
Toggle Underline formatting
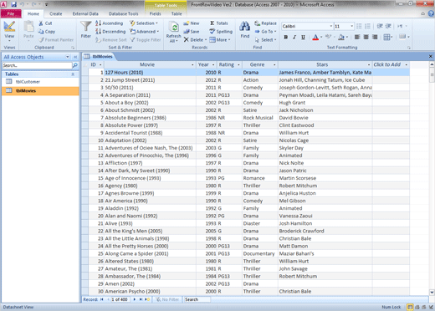303,37
